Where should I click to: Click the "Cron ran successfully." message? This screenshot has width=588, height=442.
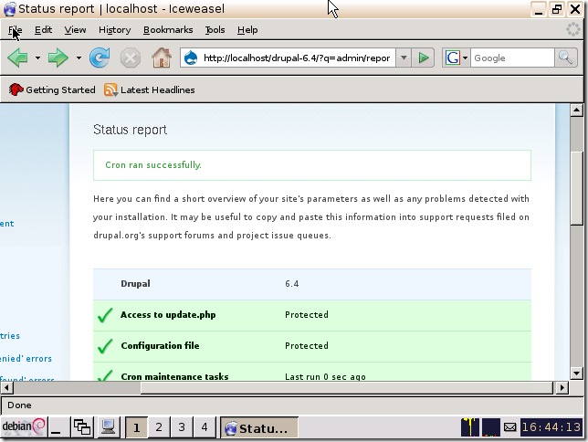tap(153, 165)
